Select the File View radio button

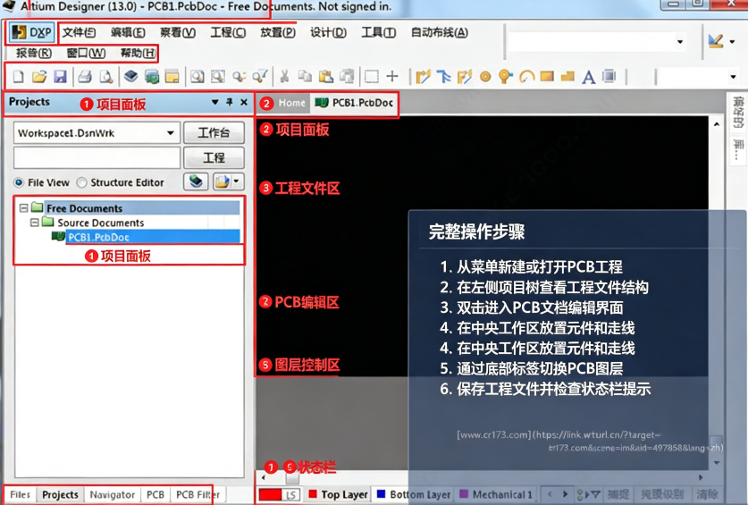click(x=19, y=183)
